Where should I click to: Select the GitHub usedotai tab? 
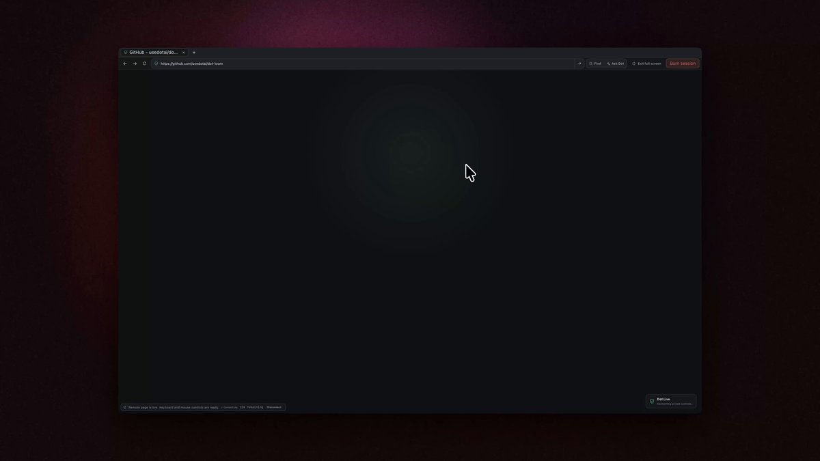pyautogui.click(x=154, y=53)
